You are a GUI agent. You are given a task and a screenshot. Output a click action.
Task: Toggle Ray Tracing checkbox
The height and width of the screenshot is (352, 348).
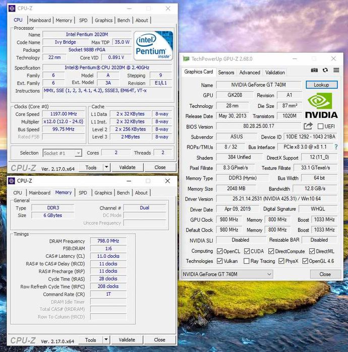tap(247, 261)
